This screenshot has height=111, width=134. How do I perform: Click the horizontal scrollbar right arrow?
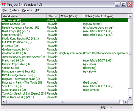(x=125, y=102)
